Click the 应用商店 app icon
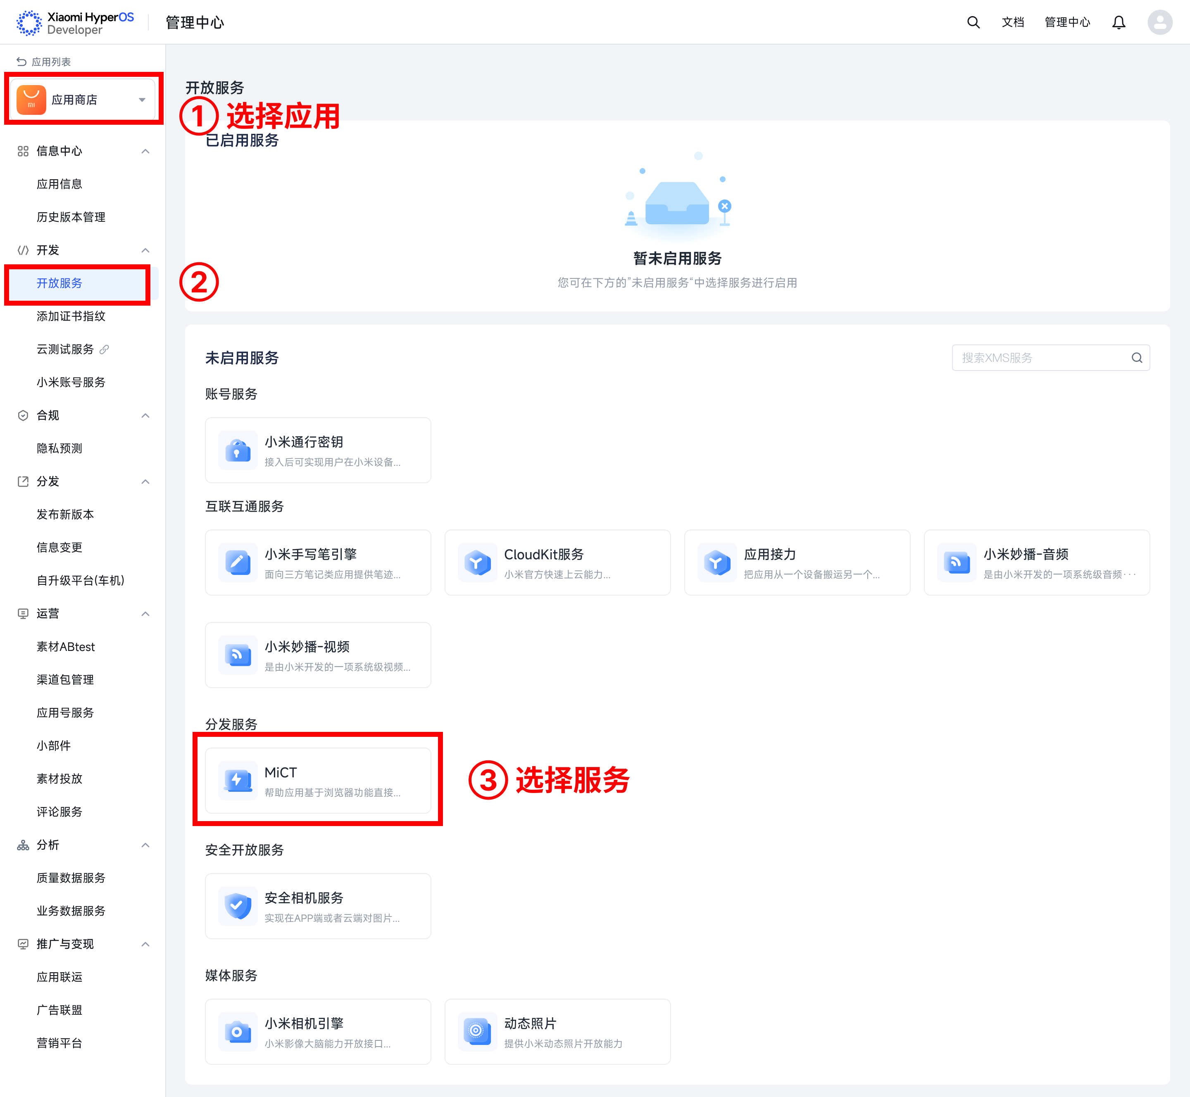This screenshot has width=1190, height=1097. (x=31, y=100)
